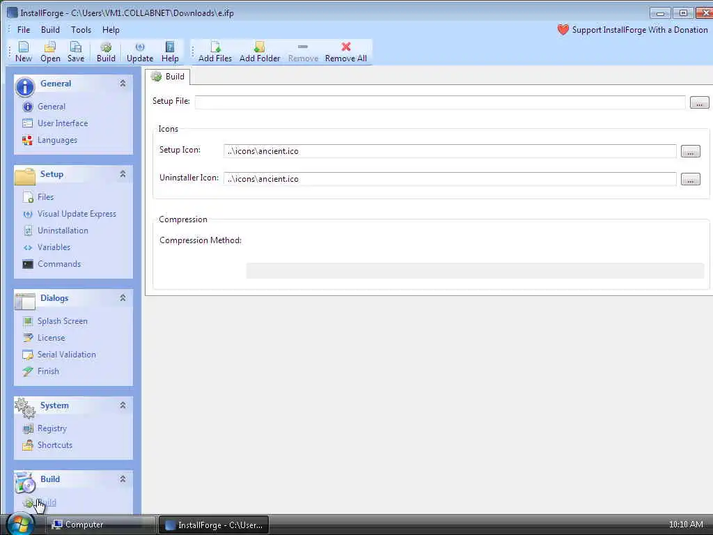Click the Remove All toolbar button

click(x=345, y=52)
